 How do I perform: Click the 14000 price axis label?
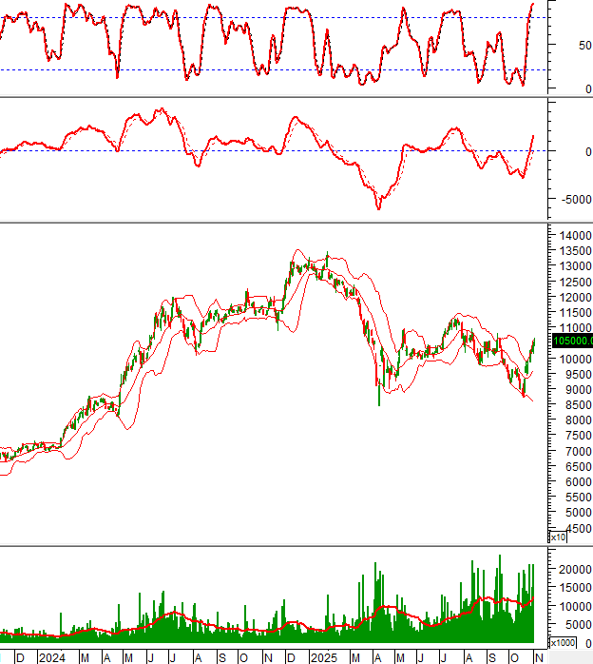coord(571,235)
